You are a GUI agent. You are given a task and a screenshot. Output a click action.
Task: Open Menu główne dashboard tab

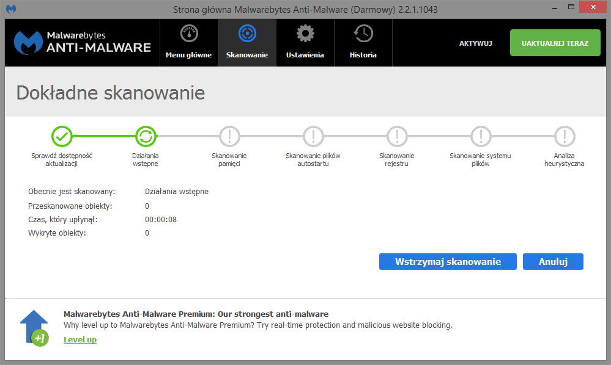(x=188, y=42)
